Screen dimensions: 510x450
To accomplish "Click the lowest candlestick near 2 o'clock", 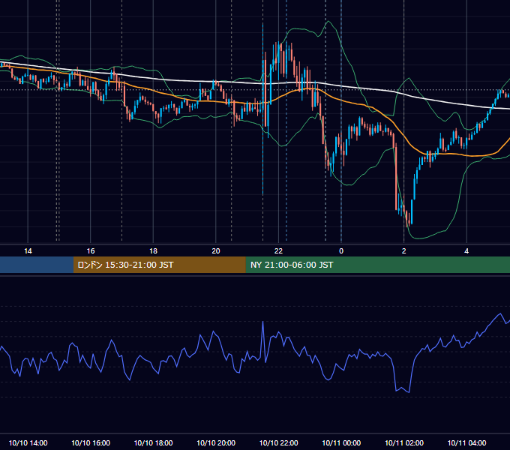I will pos(409,218).
